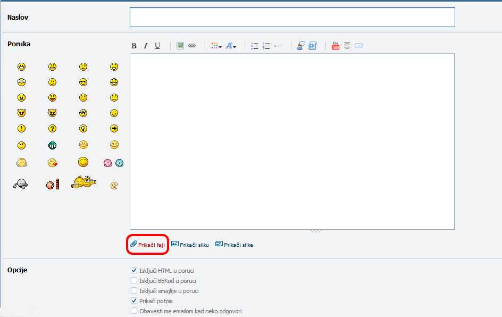Click the Prikači fajl link
This screenshot has height=317, width=502.
click(148, 245)
